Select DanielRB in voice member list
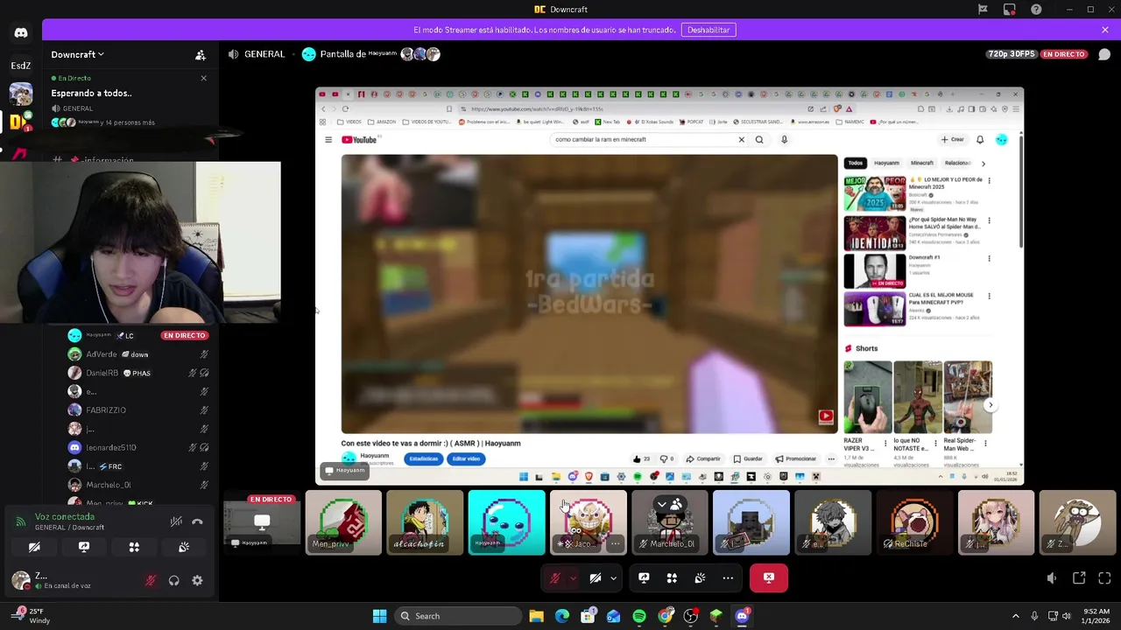 (x=138, y=373)
